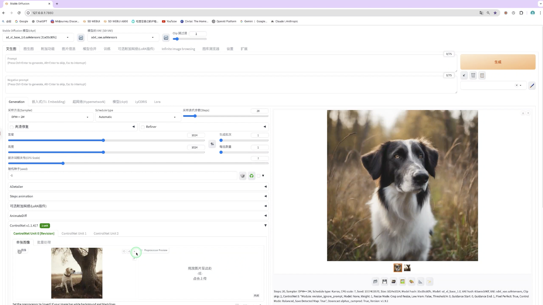543x305 pixels.
Task: Expand the Steps animation section
Action: (138, 196)
